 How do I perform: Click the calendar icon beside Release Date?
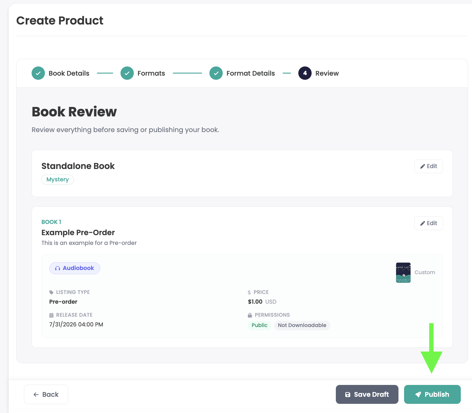click(x=51, y=315)
